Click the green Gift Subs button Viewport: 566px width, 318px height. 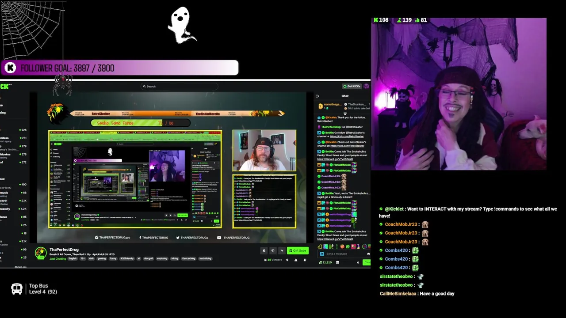click(298, 250)
